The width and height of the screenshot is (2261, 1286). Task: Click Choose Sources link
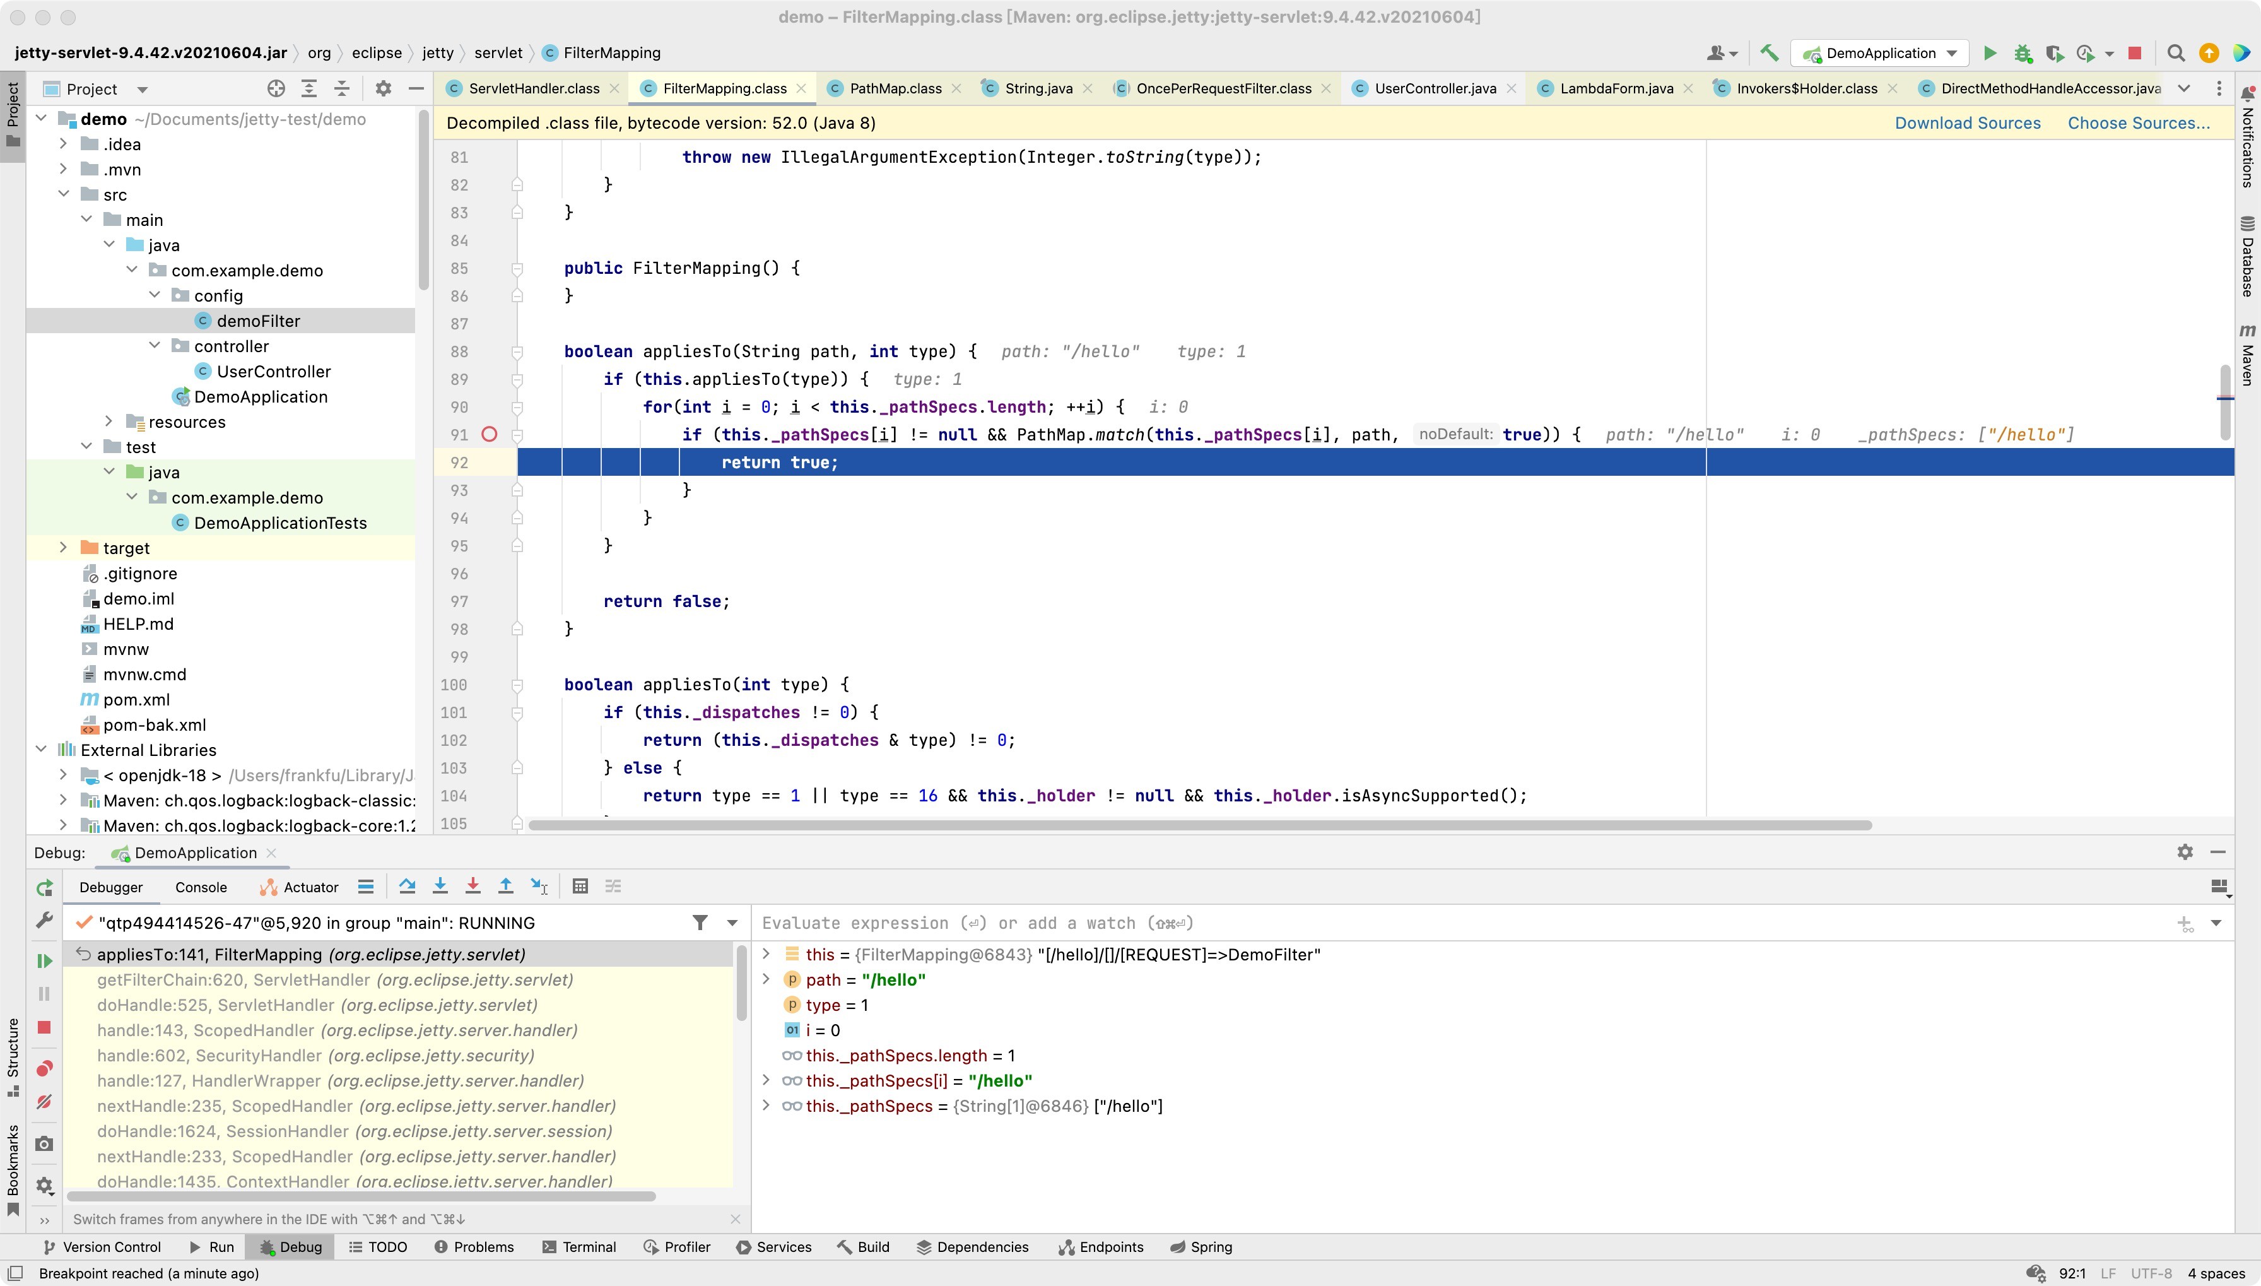(x=2139, y=123)
